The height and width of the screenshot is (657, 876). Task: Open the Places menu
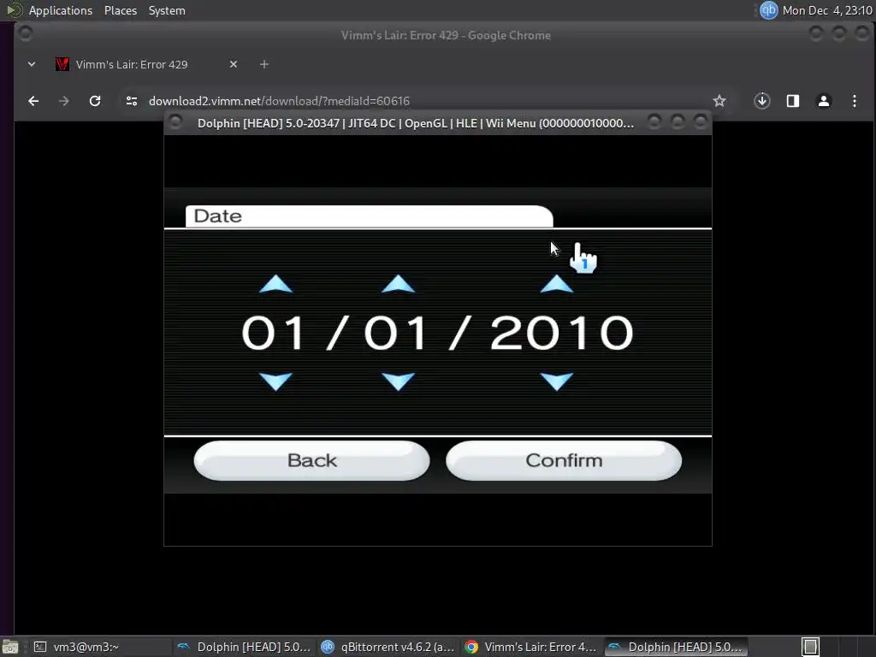[x=121, y=10]
